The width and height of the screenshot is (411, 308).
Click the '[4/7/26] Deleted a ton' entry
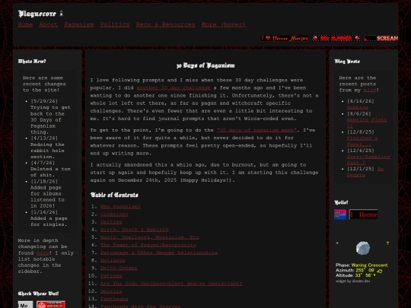(50, 169)
